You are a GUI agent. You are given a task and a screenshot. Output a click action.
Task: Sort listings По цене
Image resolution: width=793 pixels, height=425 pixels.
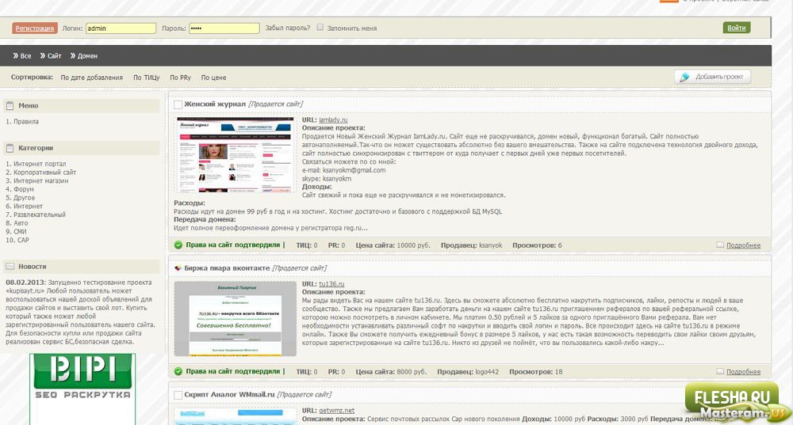pyautogui.click(x=213, y=78)
